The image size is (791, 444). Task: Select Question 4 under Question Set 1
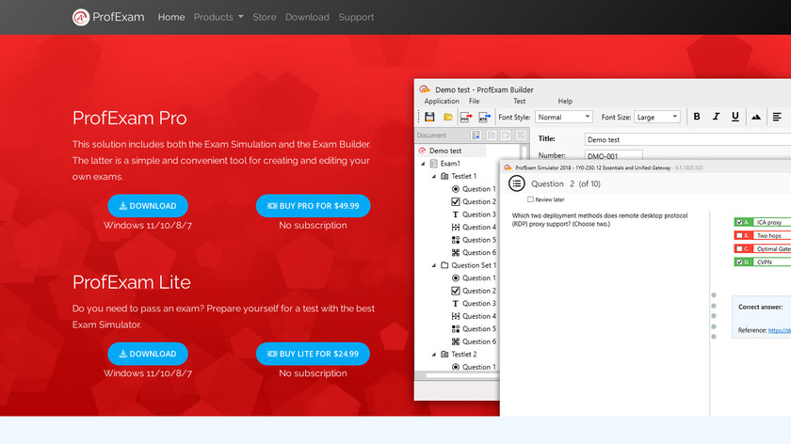479,316
